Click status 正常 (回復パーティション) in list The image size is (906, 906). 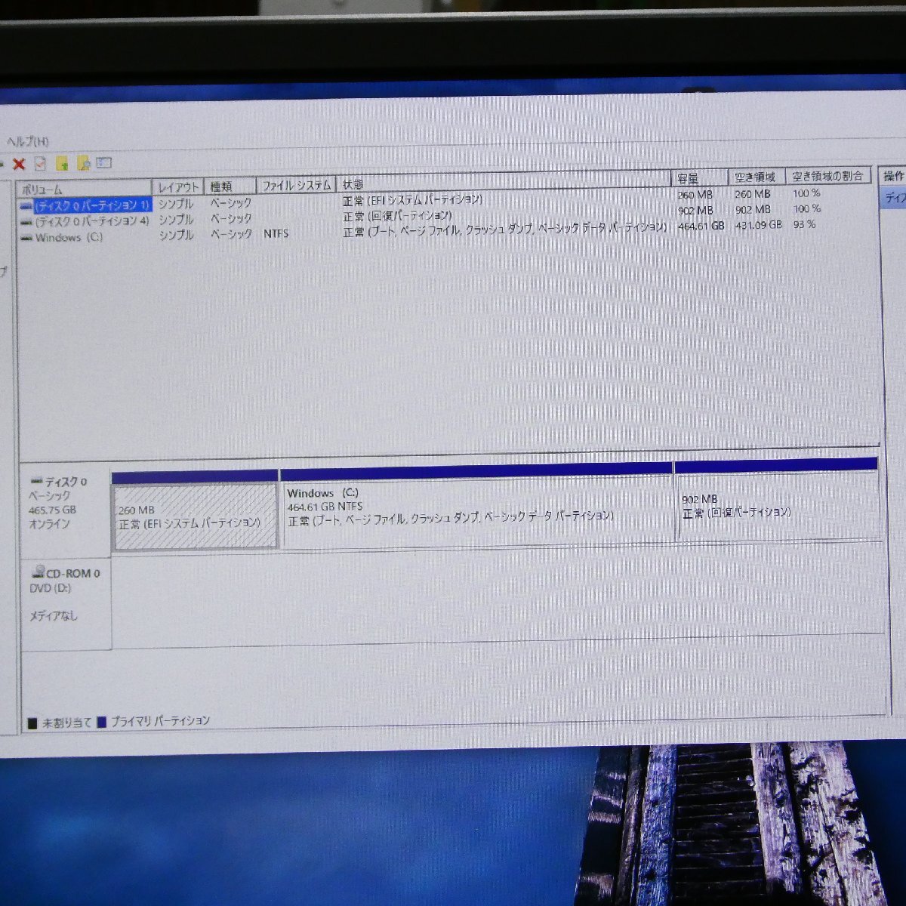click(x=398, y=216)
